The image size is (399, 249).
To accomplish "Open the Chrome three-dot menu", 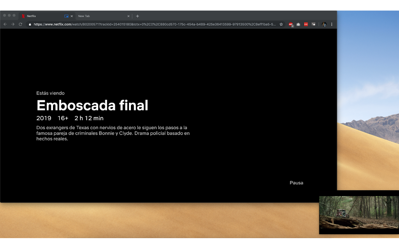I will pos(332,25).
